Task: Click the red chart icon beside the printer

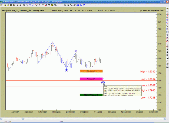Action: click(x=27, y=5)
